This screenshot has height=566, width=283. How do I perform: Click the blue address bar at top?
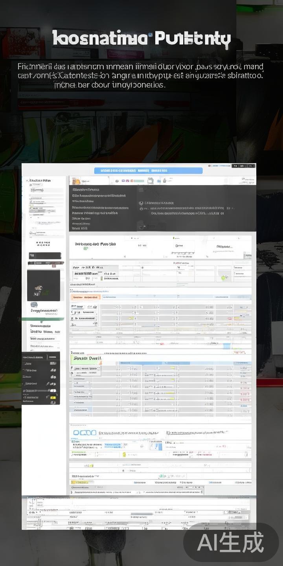[x=148, y=171]
